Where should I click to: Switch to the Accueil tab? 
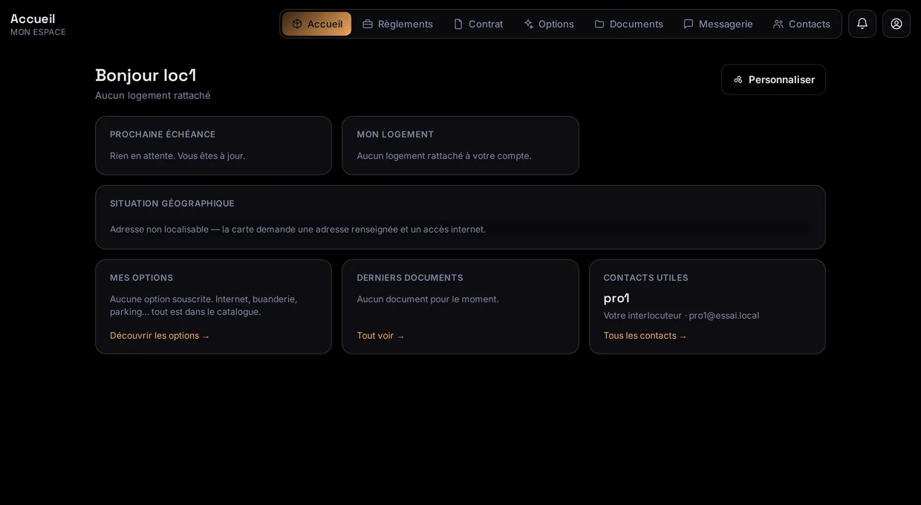pos(317,24)
